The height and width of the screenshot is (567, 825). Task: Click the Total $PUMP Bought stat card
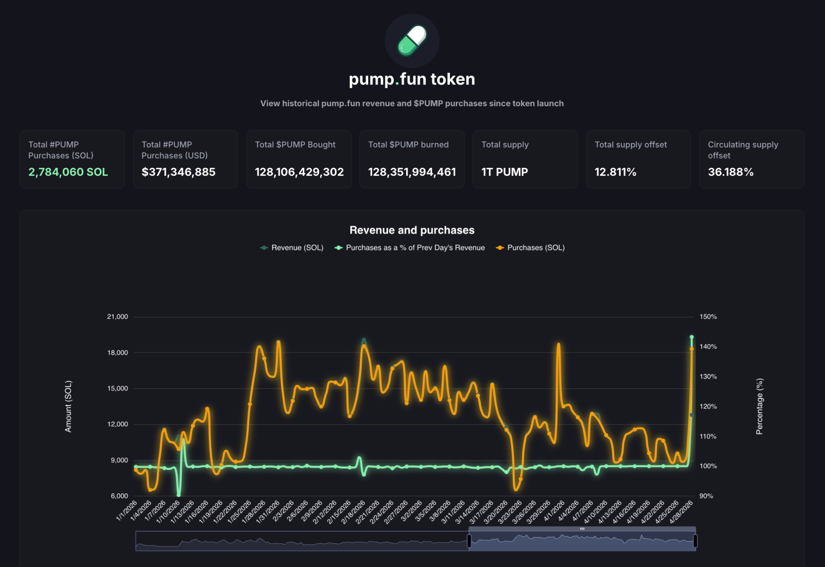[298, 159]
